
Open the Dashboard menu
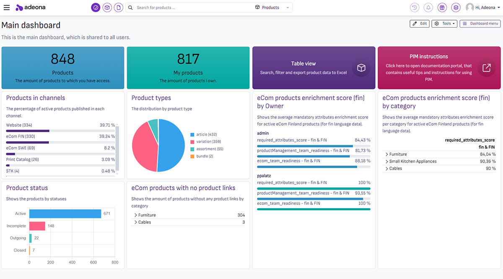(480, 23)
